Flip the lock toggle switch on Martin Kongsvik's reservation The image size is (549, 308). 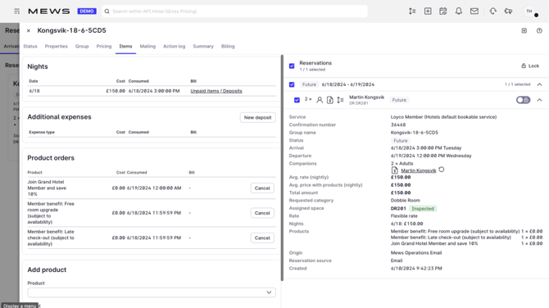point(523,100)
